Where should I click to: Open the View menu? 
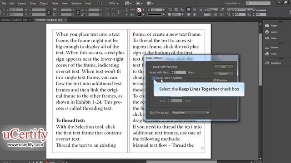(65, 3)
